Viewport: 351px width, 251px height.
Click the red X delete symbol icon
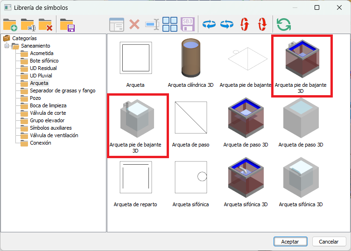tap(134, 24)
